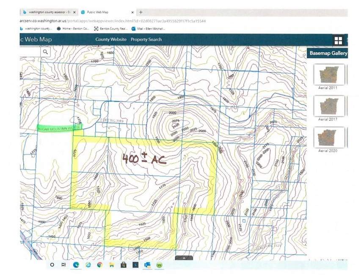Expand the bottom panel arrow on map

[184, 257]
